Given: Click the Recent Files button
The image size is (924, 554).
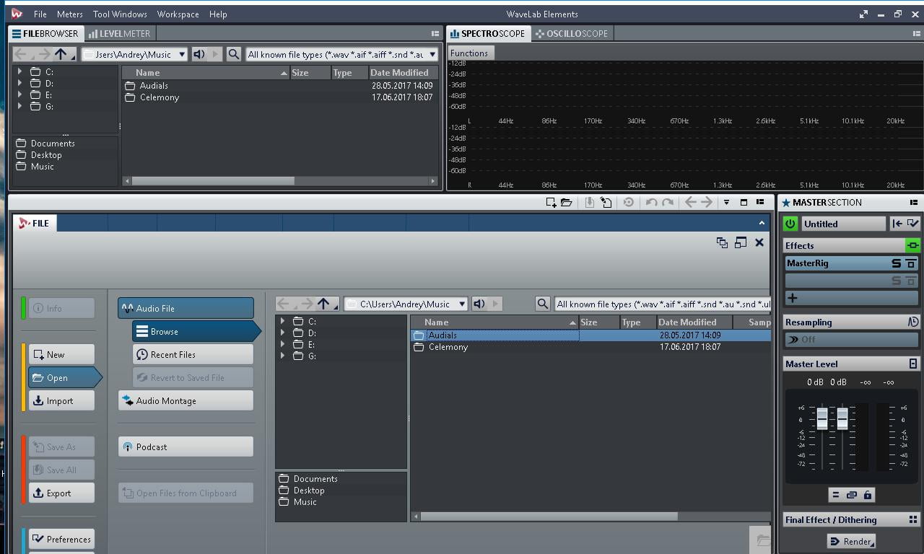Looking at the screenshot, I should [193, 354].
